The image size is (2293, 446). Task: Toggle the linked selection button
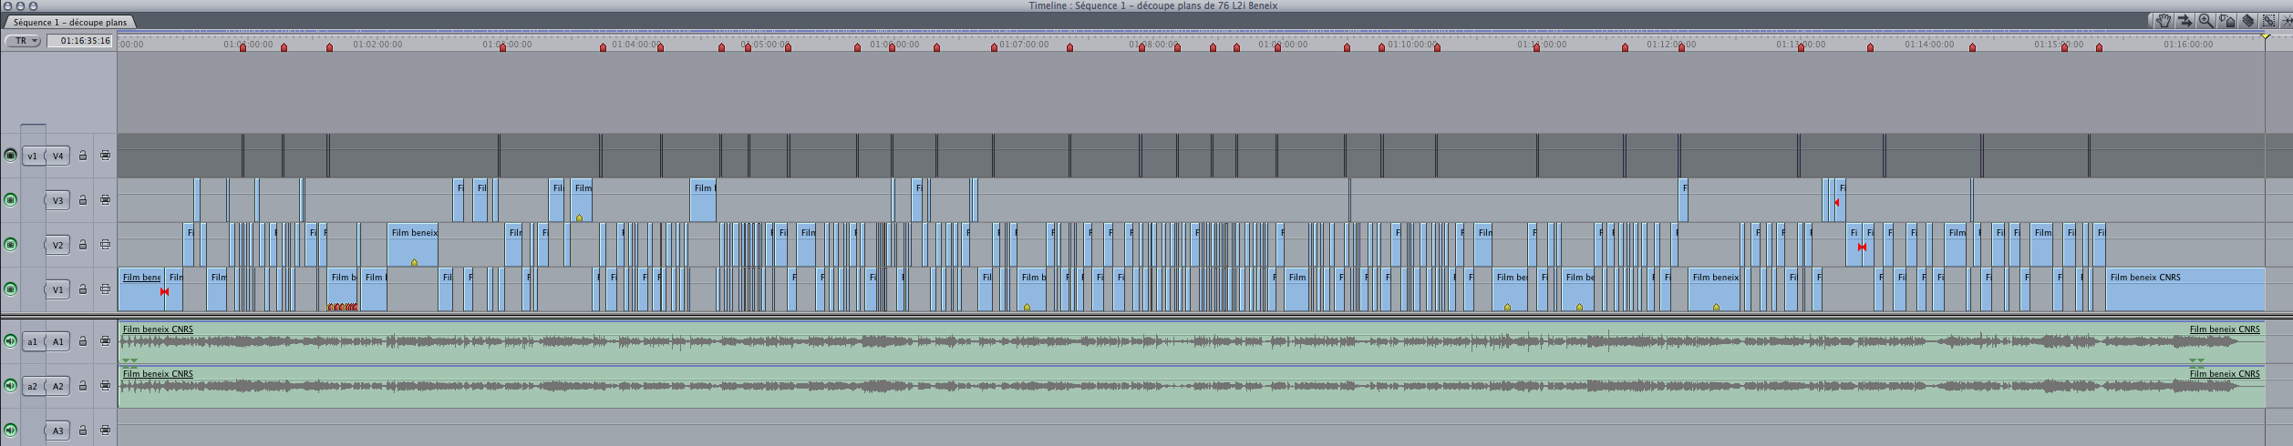tap(2268, 21)
